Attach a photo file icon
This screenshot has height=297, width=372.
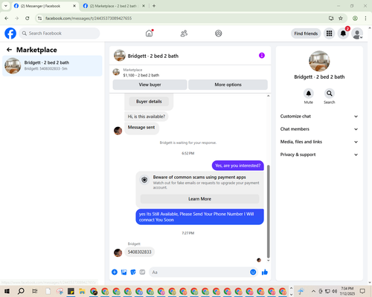click(124, 272)
